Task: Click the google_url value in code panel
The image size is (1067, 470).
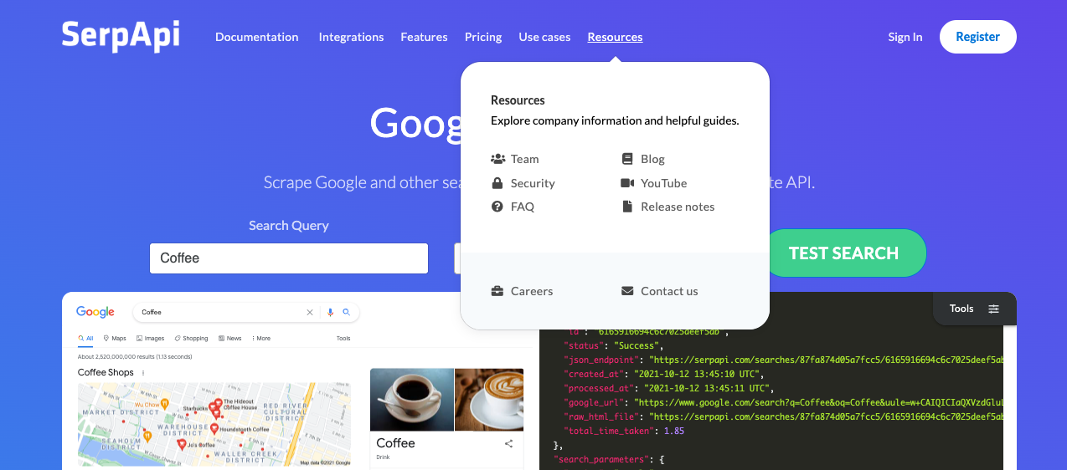Action: coord(818,402)
